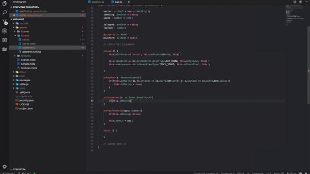Expand the local folder
This screenshot has height=174, width=310.
tap(22, 76)
